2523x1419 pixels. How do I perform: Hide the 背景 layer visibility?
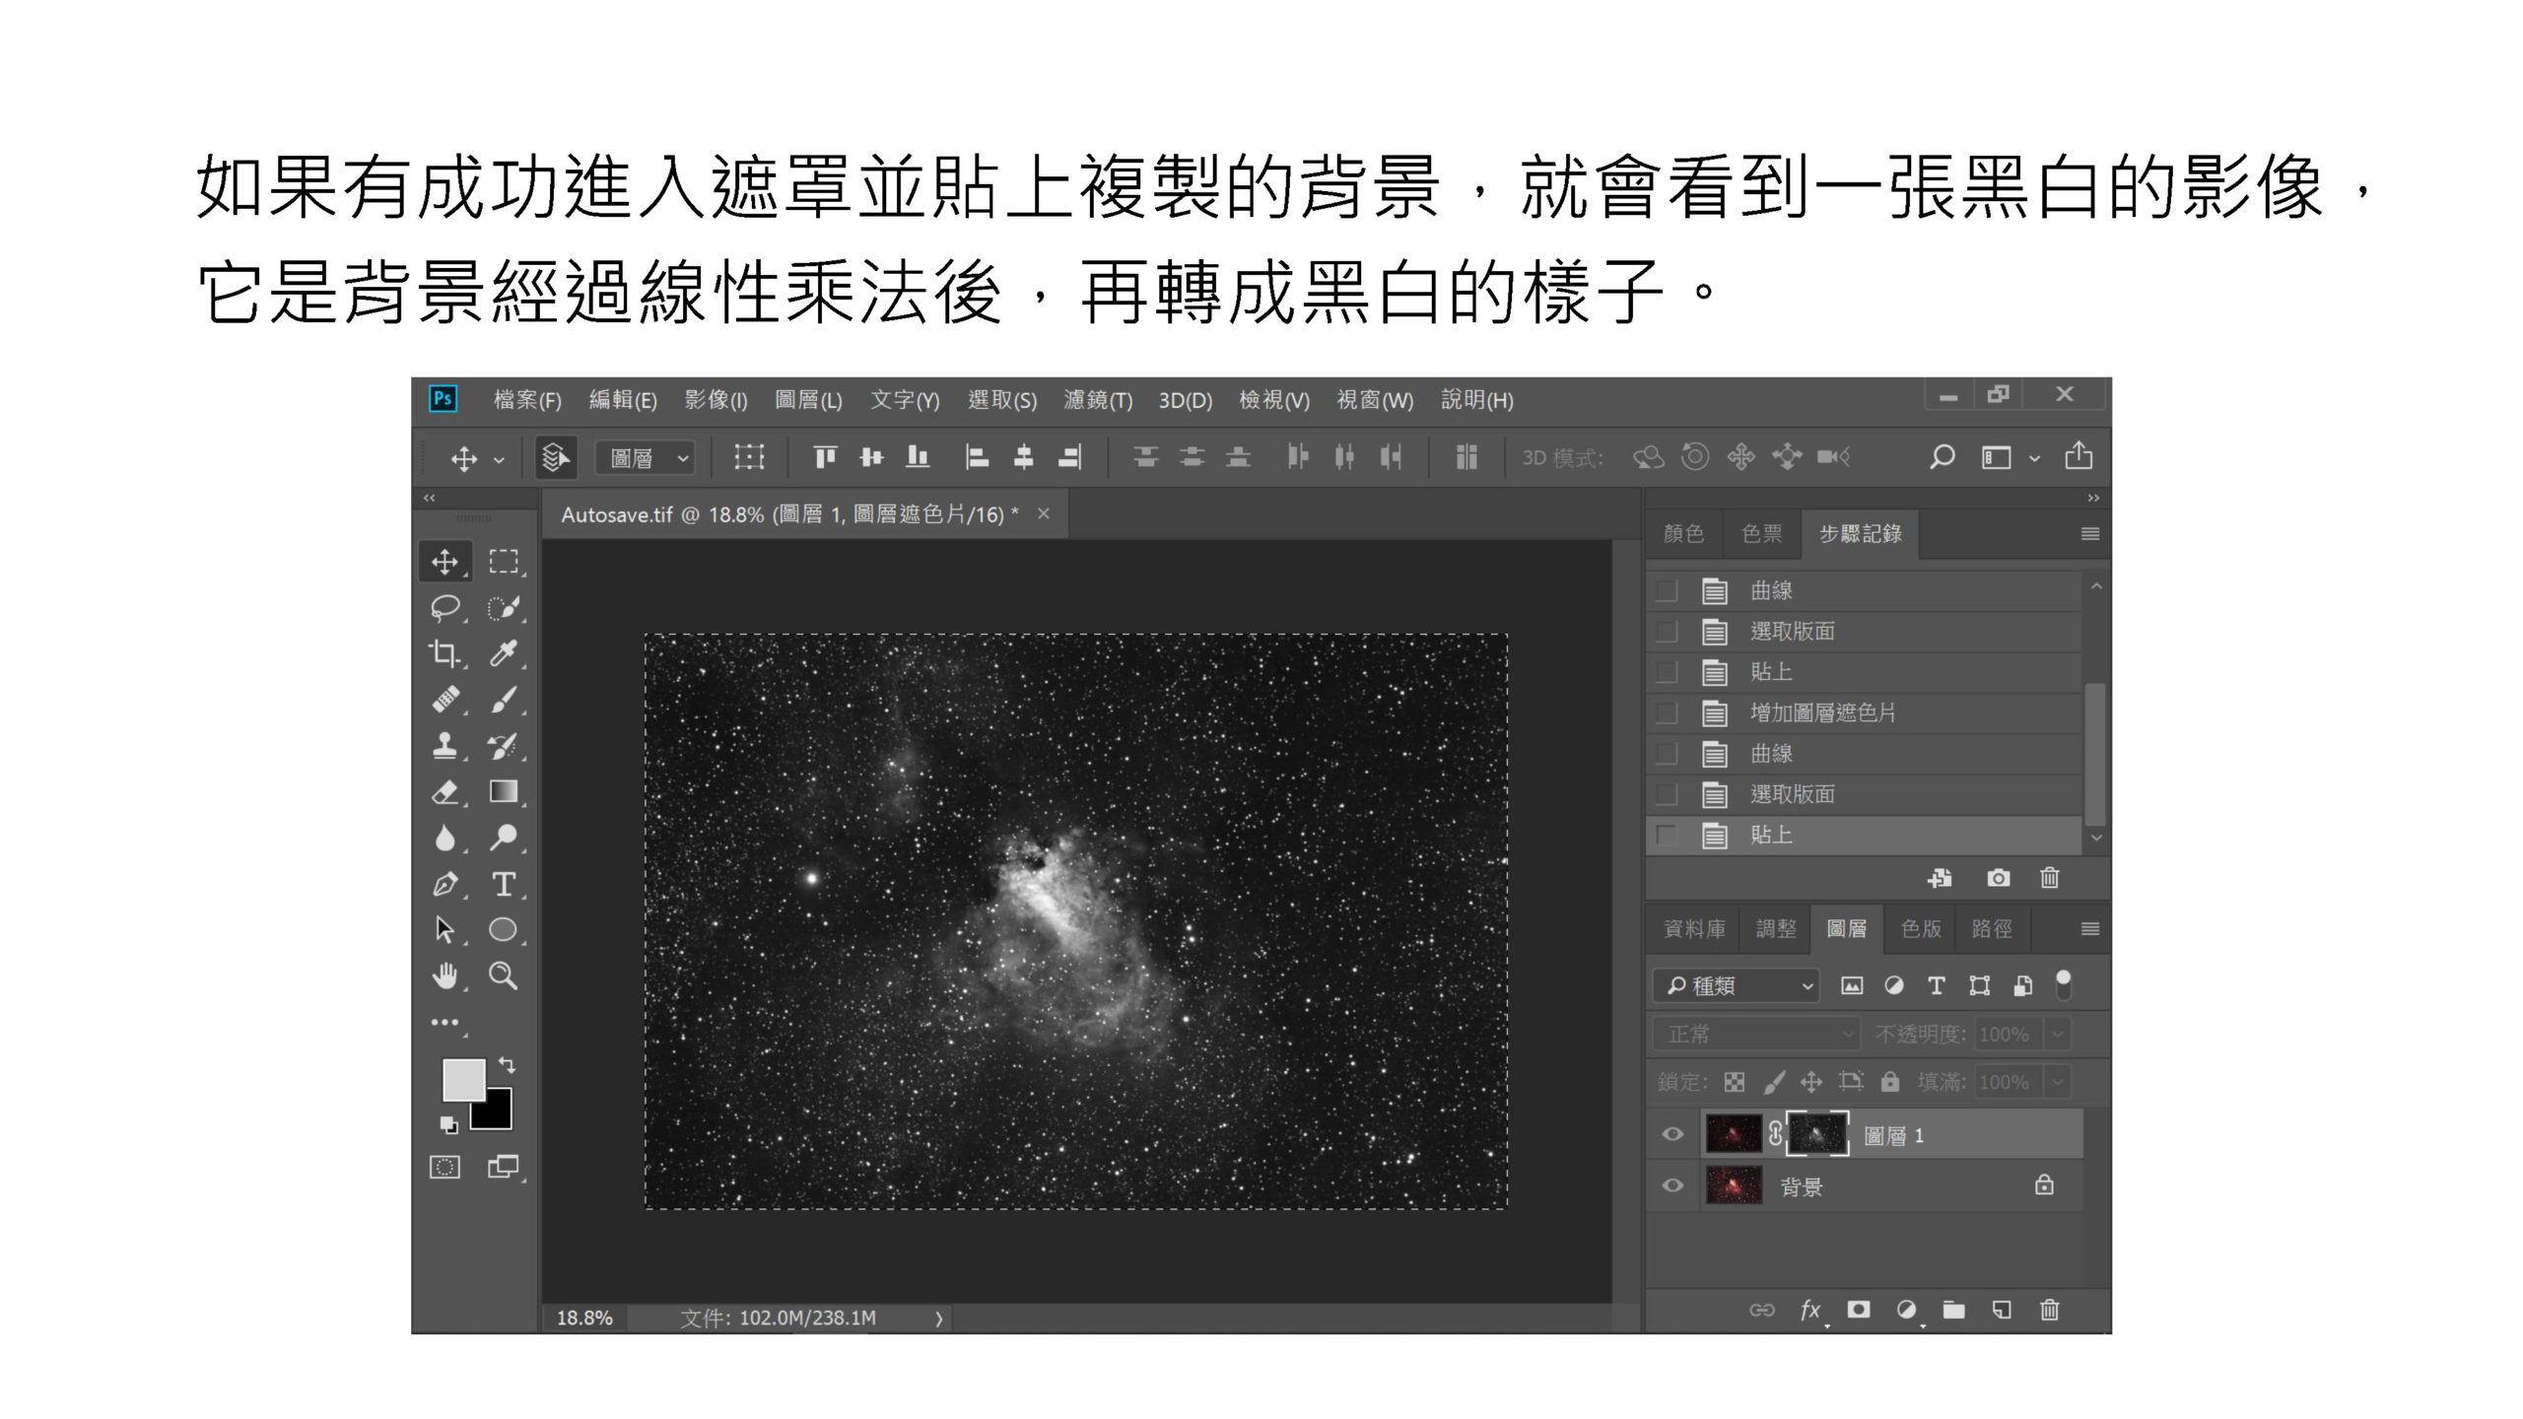pos(1671,1185)
